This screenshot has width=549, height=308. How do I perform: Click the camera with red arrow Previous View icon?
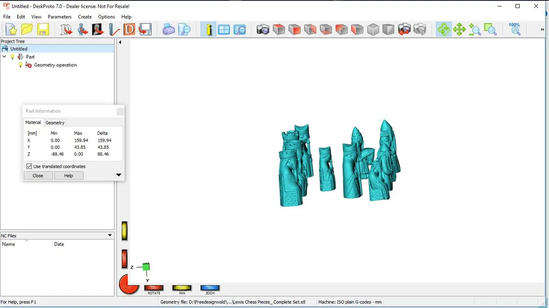pyautogui.click(x=404, y=29)
